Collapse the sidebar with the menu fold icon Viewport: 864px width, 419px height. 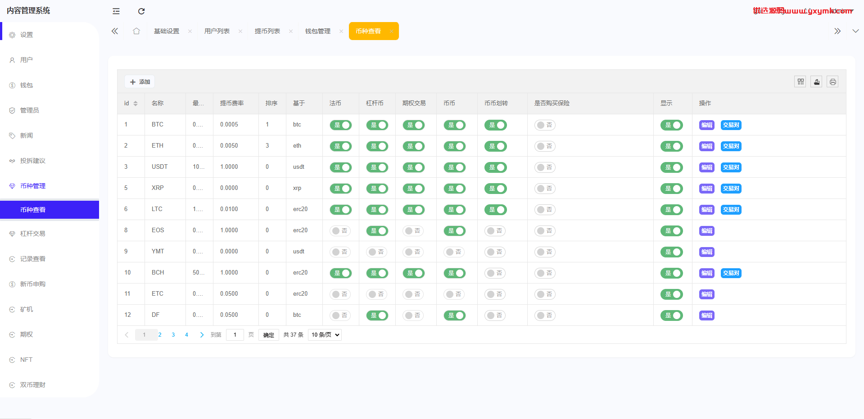pos(116,11)
